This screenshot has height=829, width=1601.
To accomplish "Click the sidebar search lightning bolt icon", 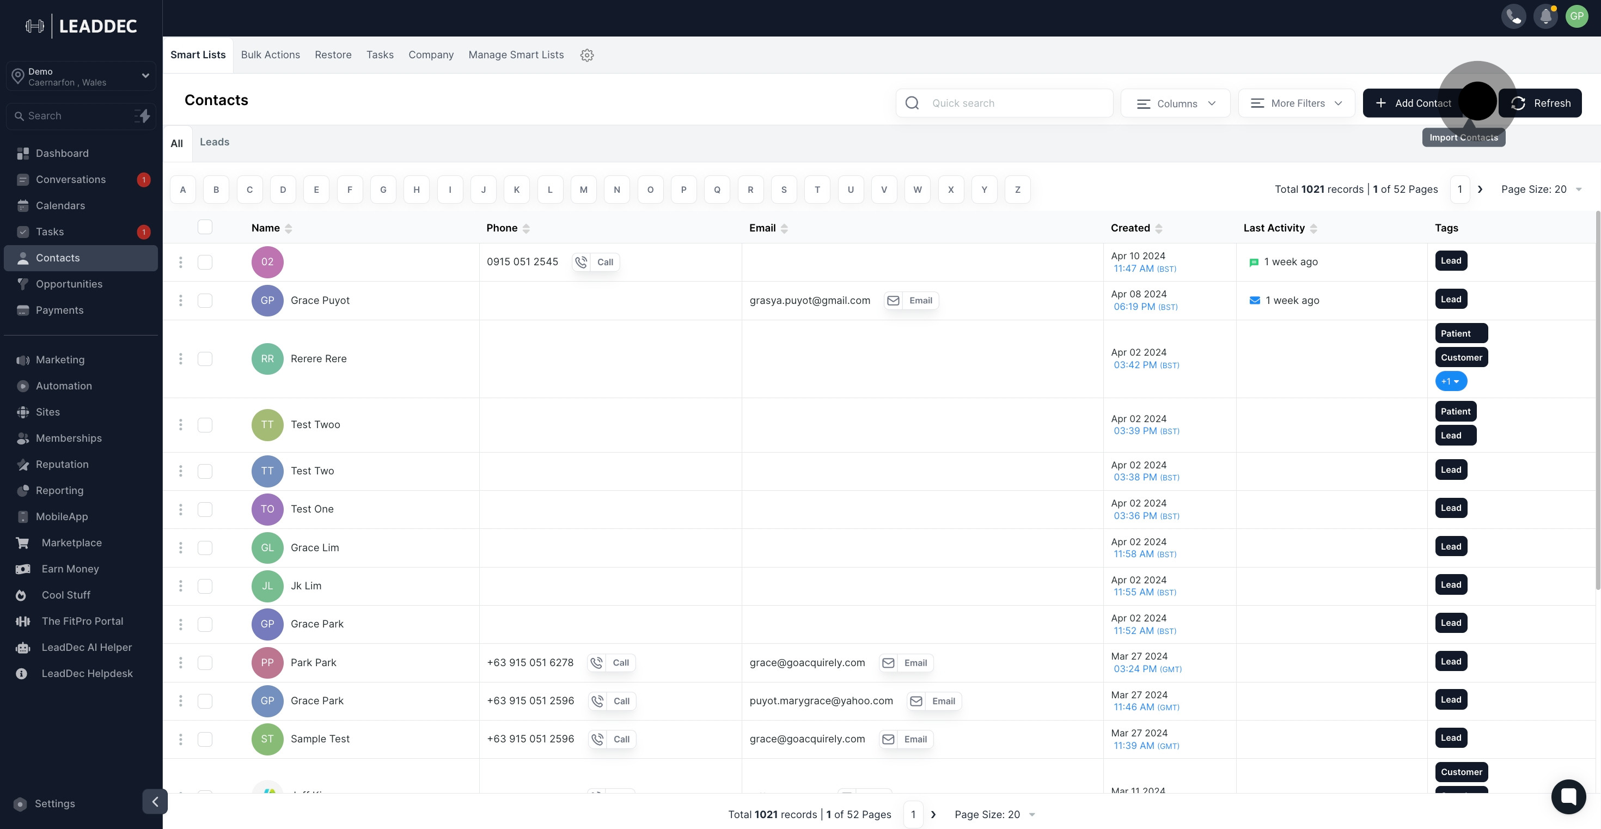I will (143, 115).
